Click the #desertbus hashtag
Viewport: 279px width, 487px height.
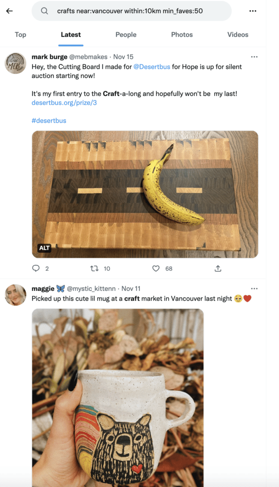coord(48,120)
